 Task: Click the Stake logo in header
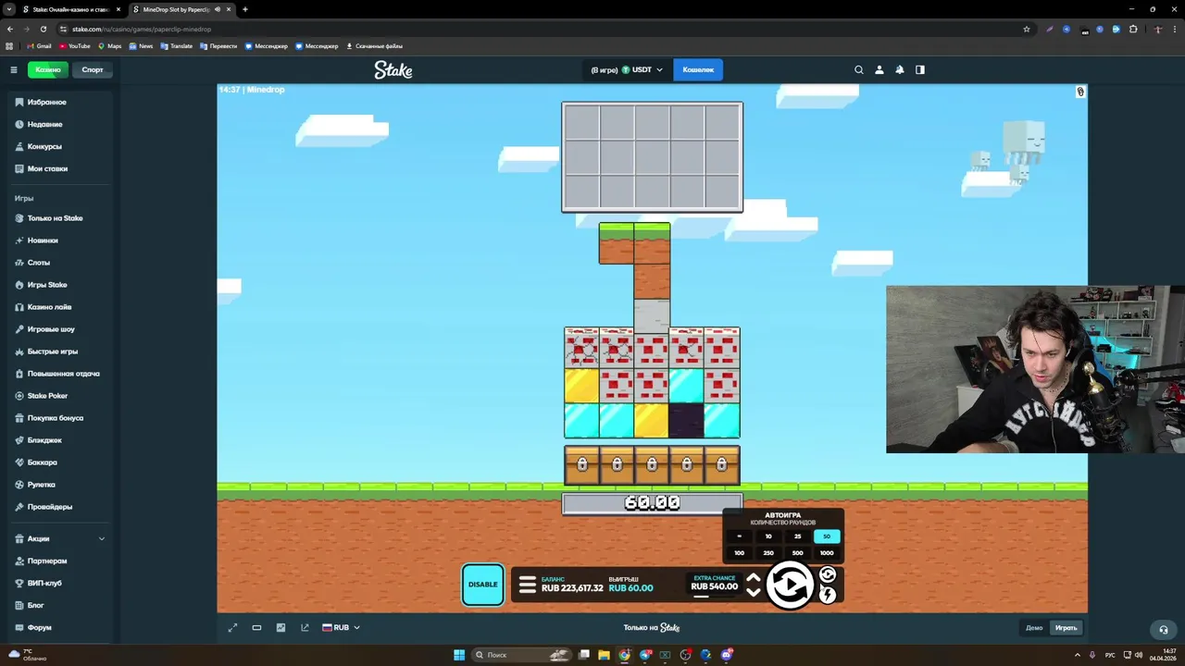click(393, 69)
